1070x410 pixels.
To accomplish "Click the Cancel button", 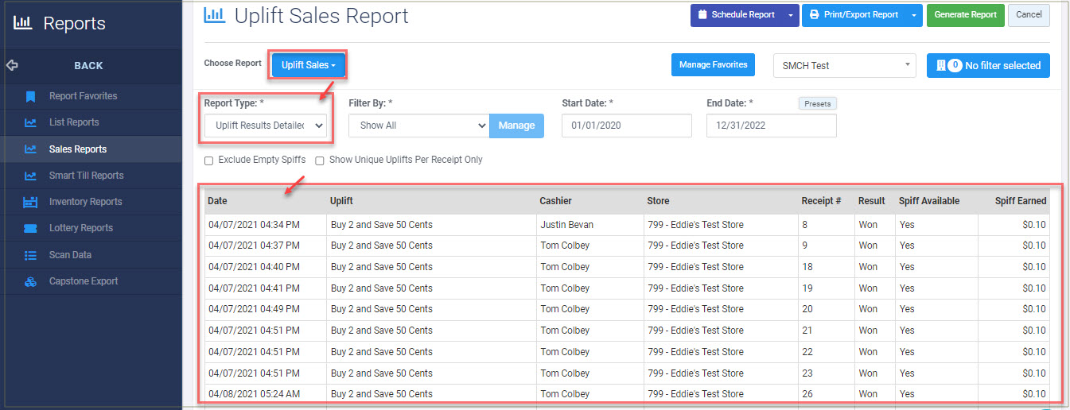I will (x=1029, y=14).
